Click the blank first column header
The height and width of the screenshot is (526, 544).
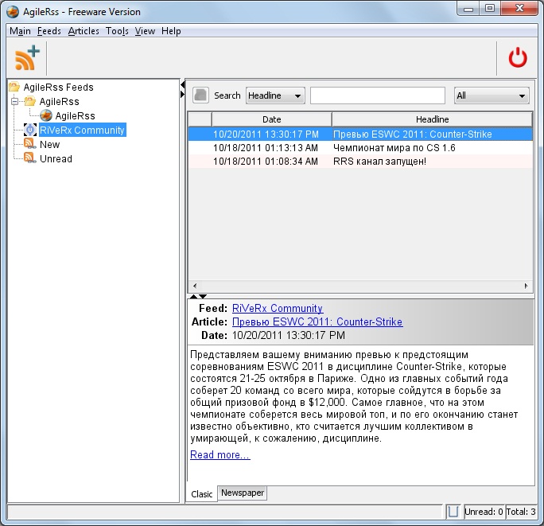point(200,119)
